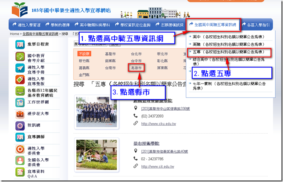Filter schools by 台北市
Image resolution: width=283 pixels, height=182 pixels.
click(x=136, y=54)
